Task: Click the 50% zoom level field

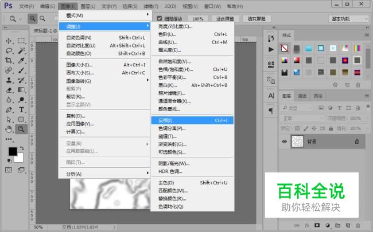Action: pyautogui.click(x=38, y=227)
